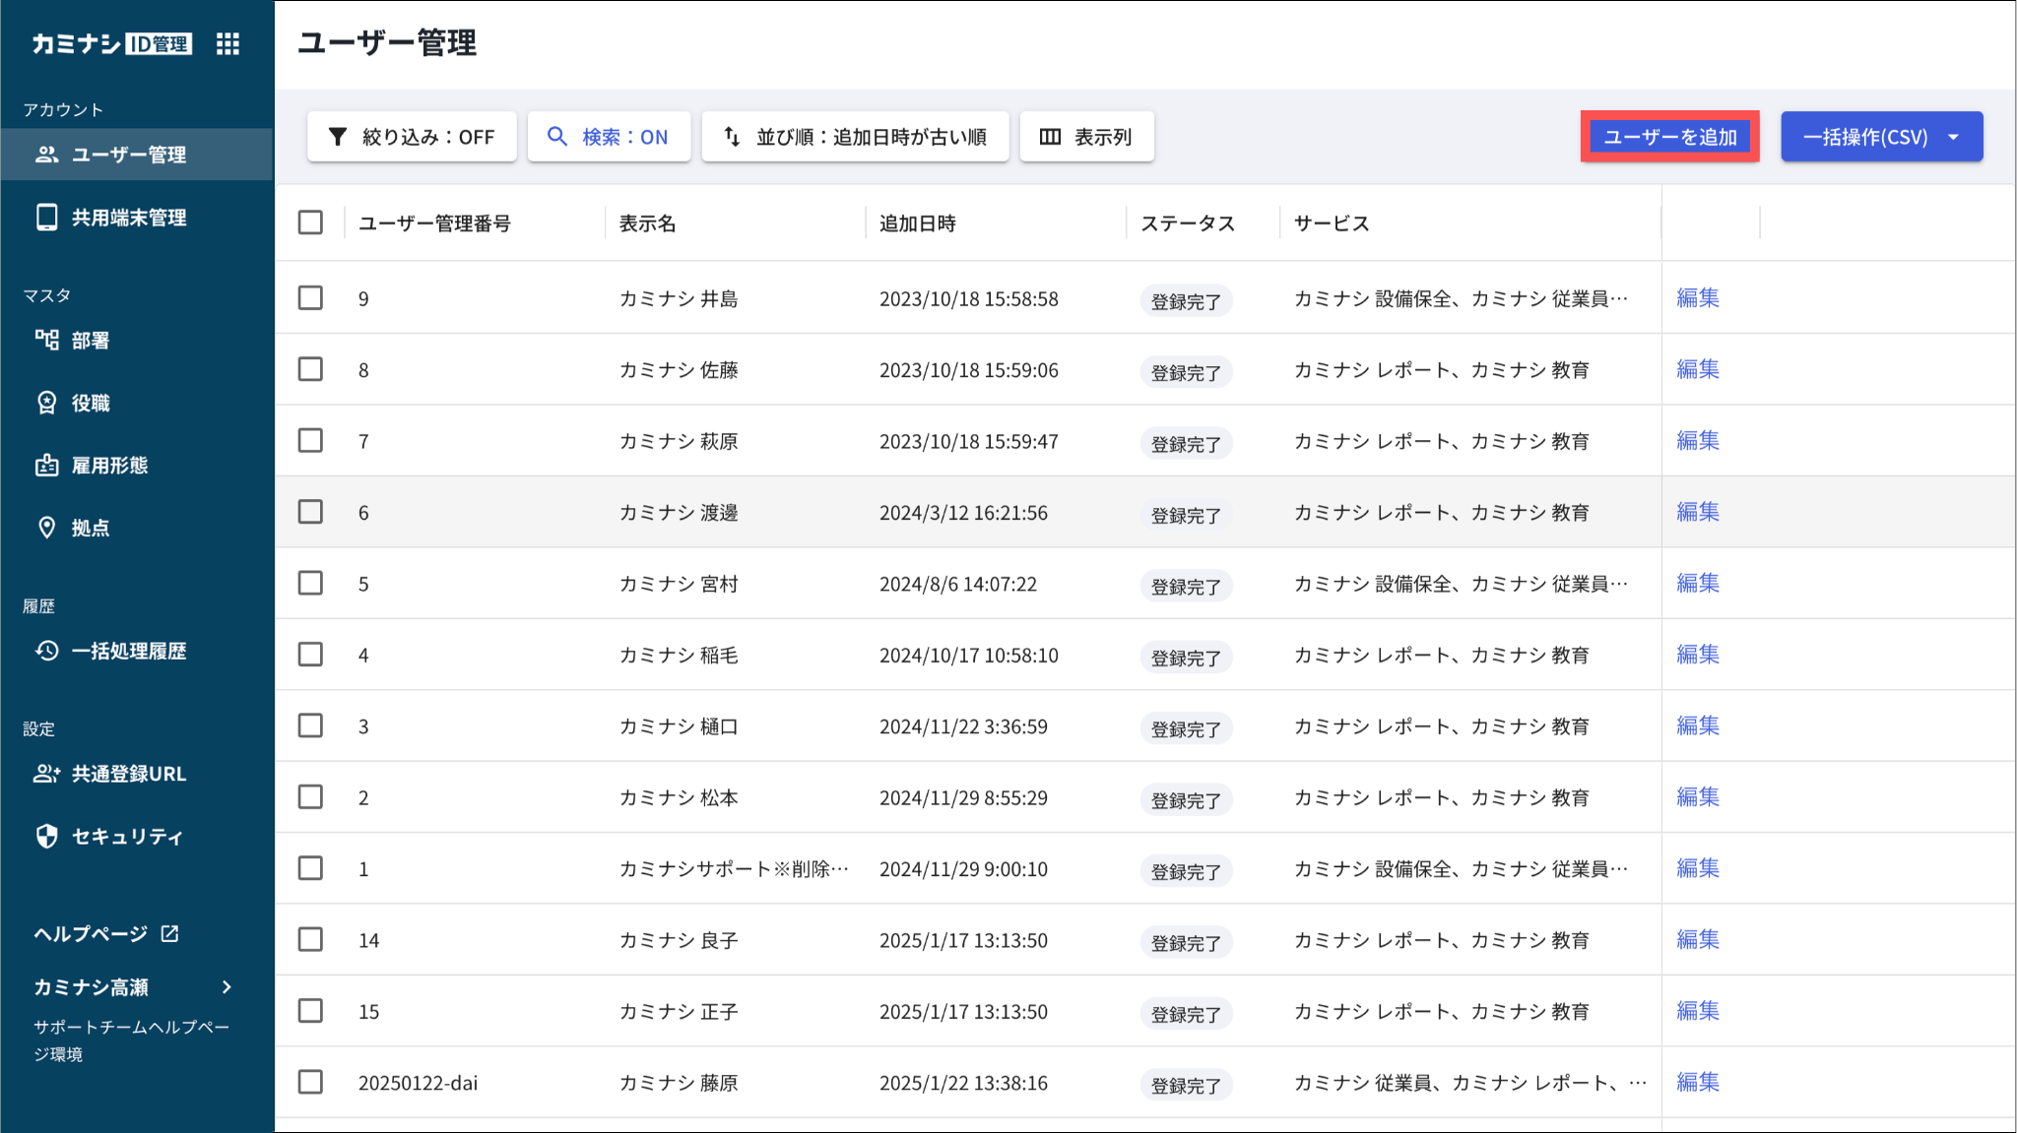Click the ユーザーを追加 button
2017x1133 pixels.
pyautogui.click(x=1669, y=137)
